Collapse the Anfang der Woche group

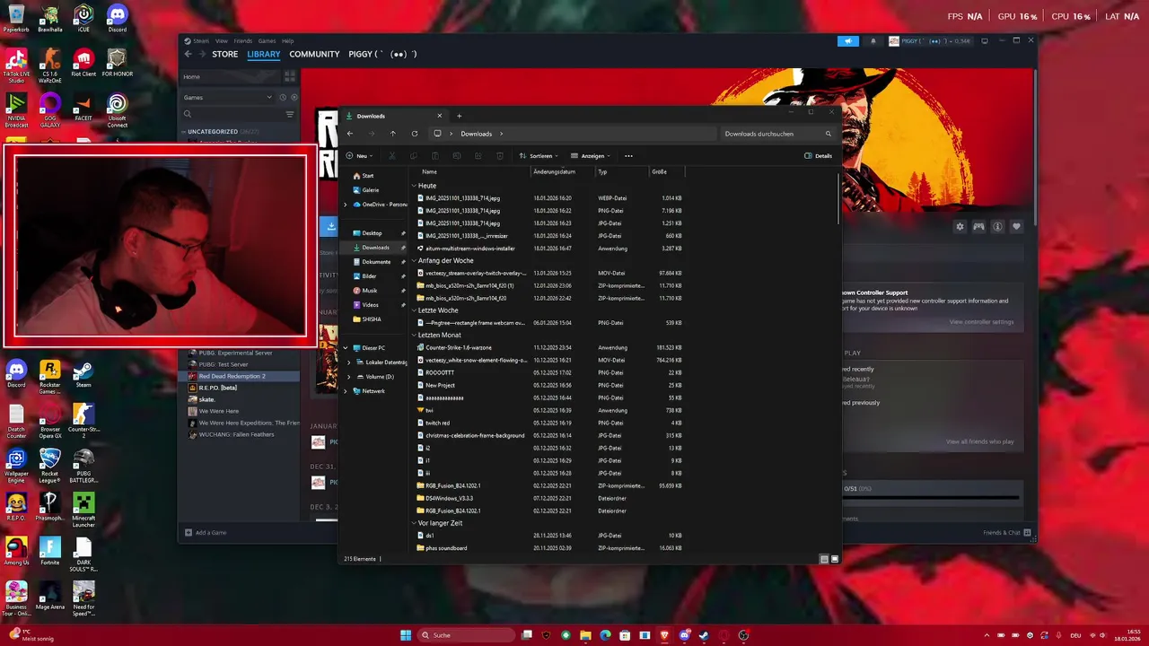click(x=414, y=261)
